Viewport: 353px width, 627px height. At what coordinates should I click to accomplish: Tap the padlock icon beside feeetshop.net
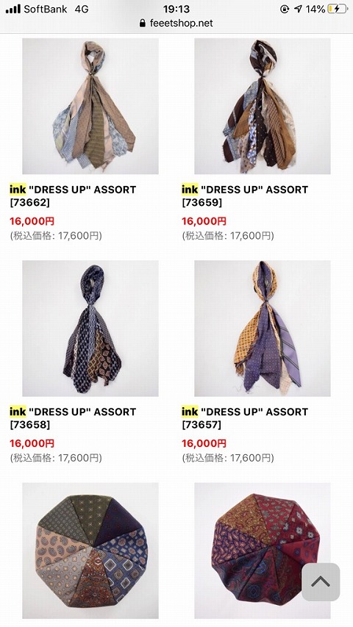pyautogui.click(x=143, y=24)
